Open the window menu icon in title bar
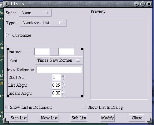The width and height of the screenshot is (154, 125). pyautogui.click(x=7, y=4)
